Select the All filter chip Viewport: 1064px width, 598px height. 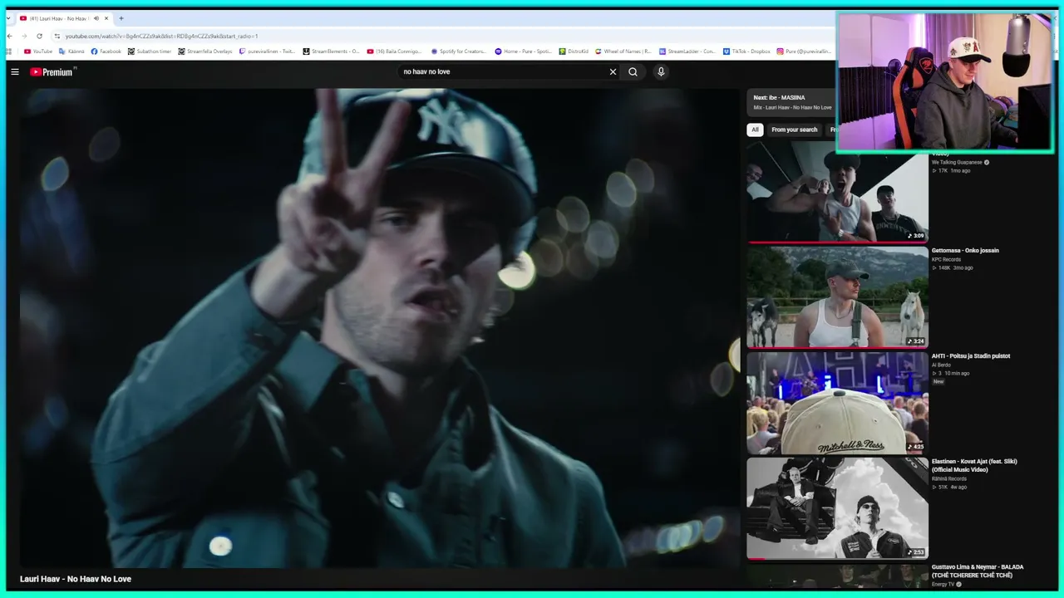point(755,130)
